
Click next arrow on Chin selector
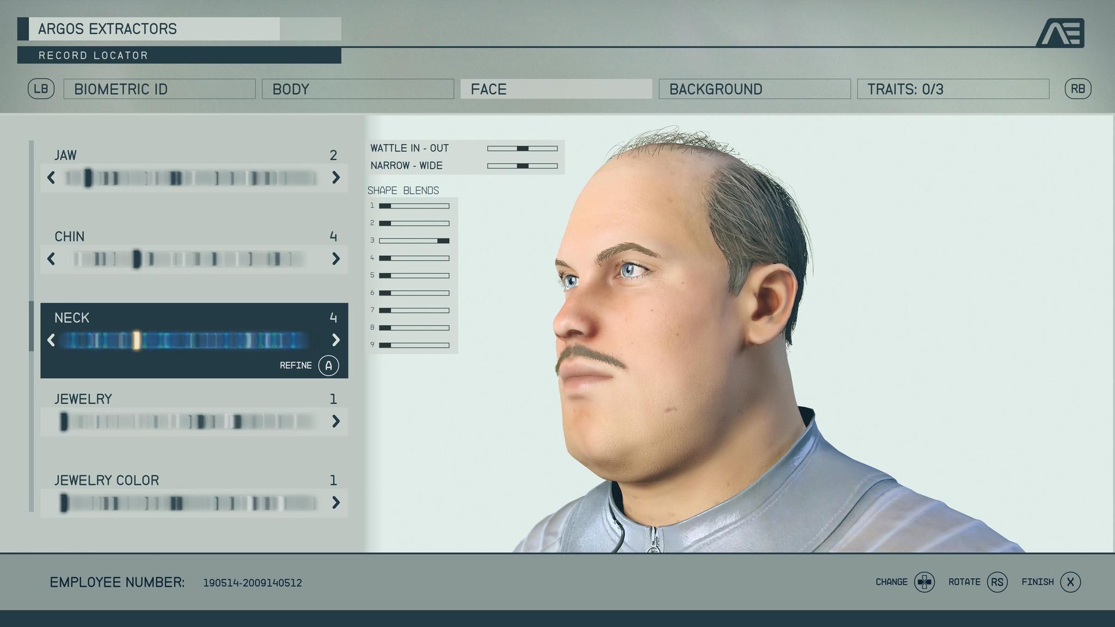(336, 259)
